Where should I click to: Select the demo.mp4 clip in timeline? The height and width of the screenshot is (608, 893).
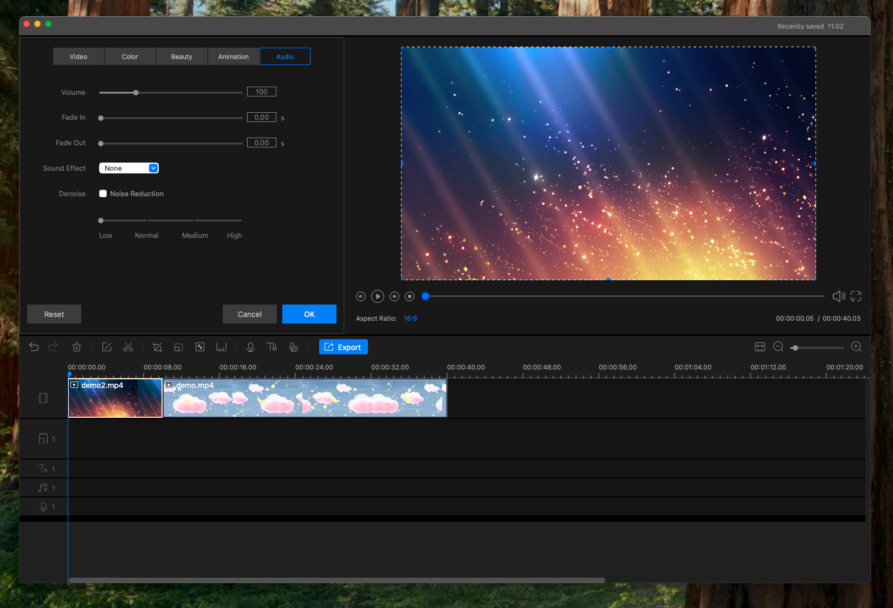click(305, 398)
